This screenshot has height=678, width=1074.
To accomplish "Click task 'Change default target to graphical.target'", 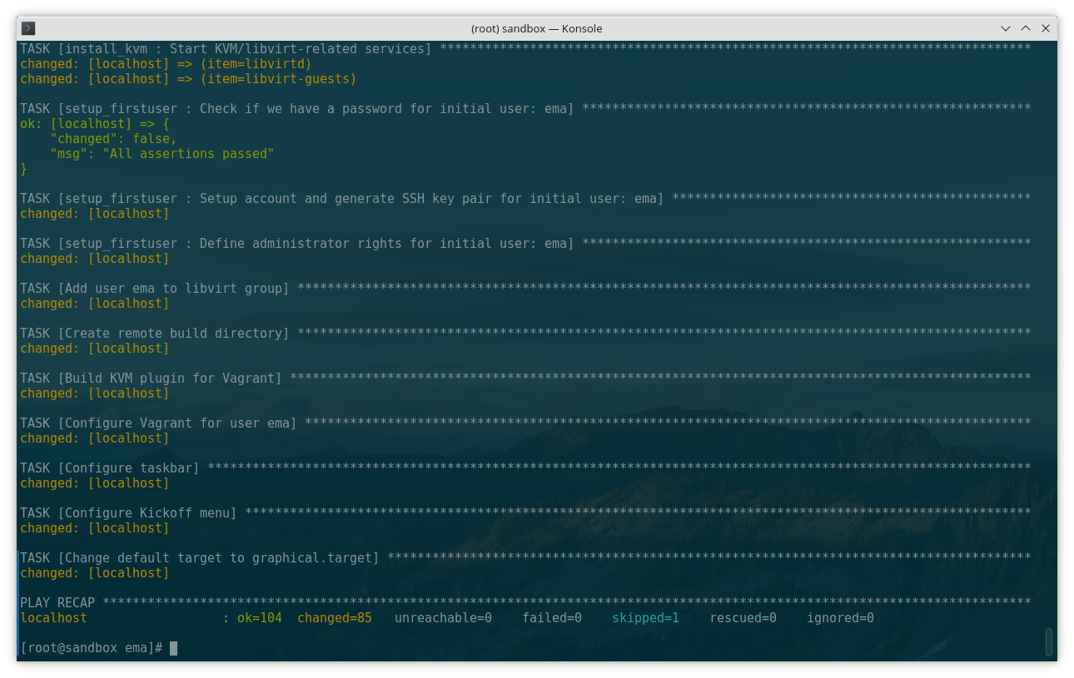I will click(x=525, y=558).
